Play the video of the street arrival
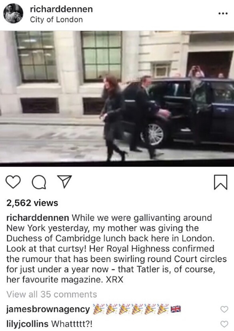 click(117, 99)
